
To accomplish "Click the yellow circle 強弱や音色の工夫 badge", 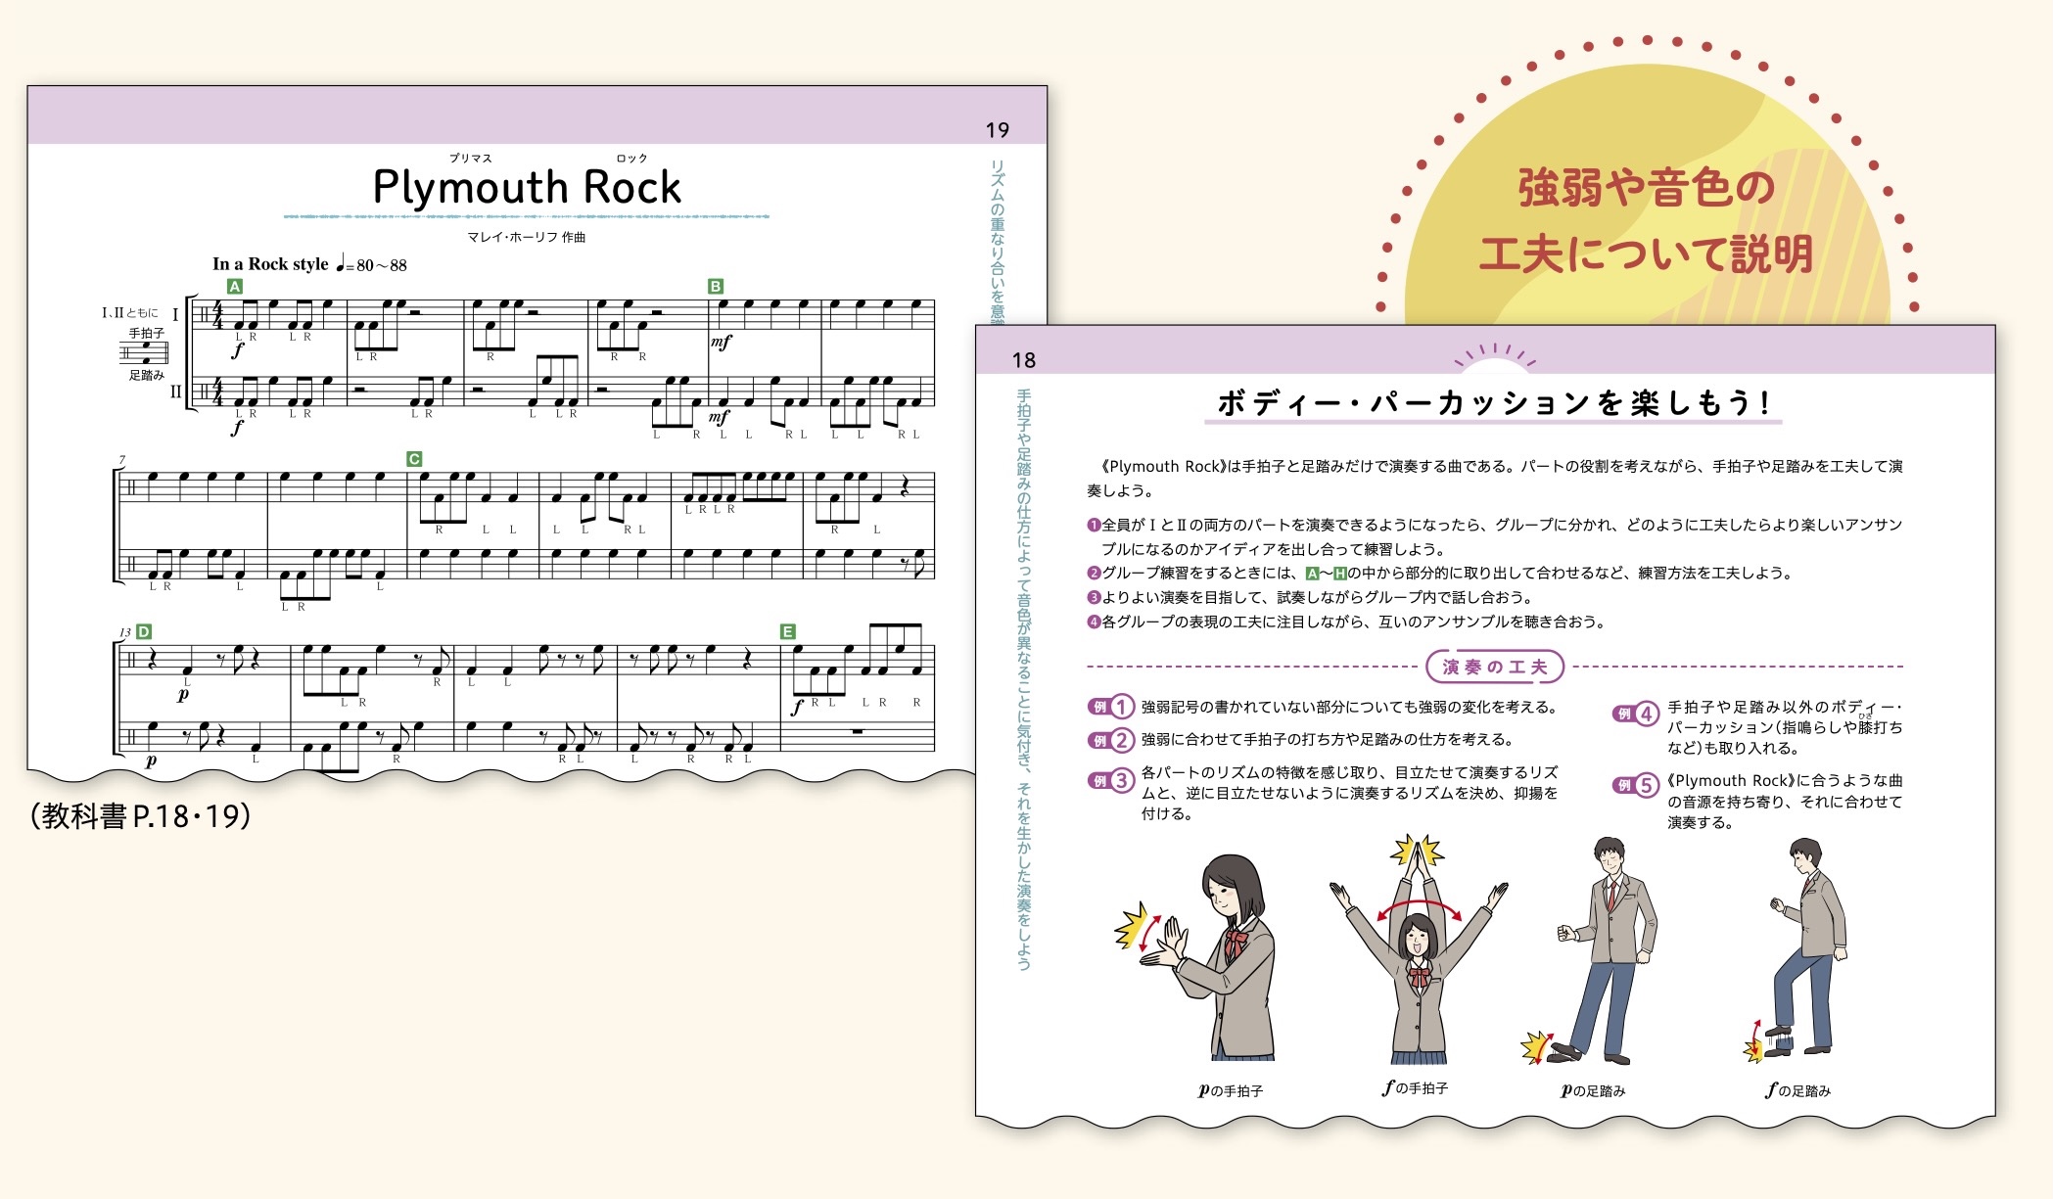I will tap(1646, 220).
